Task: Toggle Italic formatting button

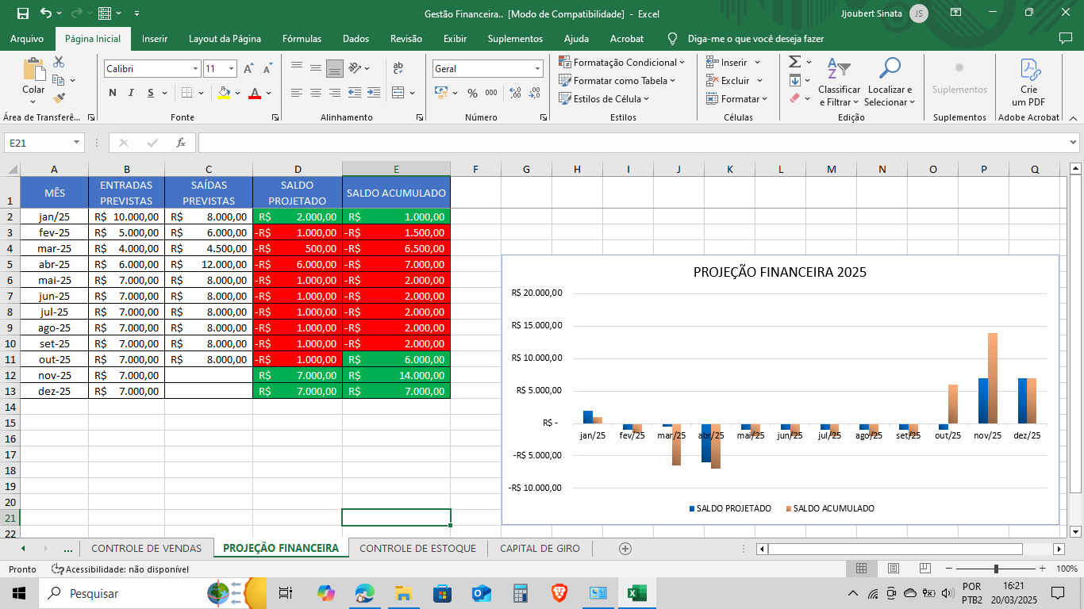Action: (132, 93)
